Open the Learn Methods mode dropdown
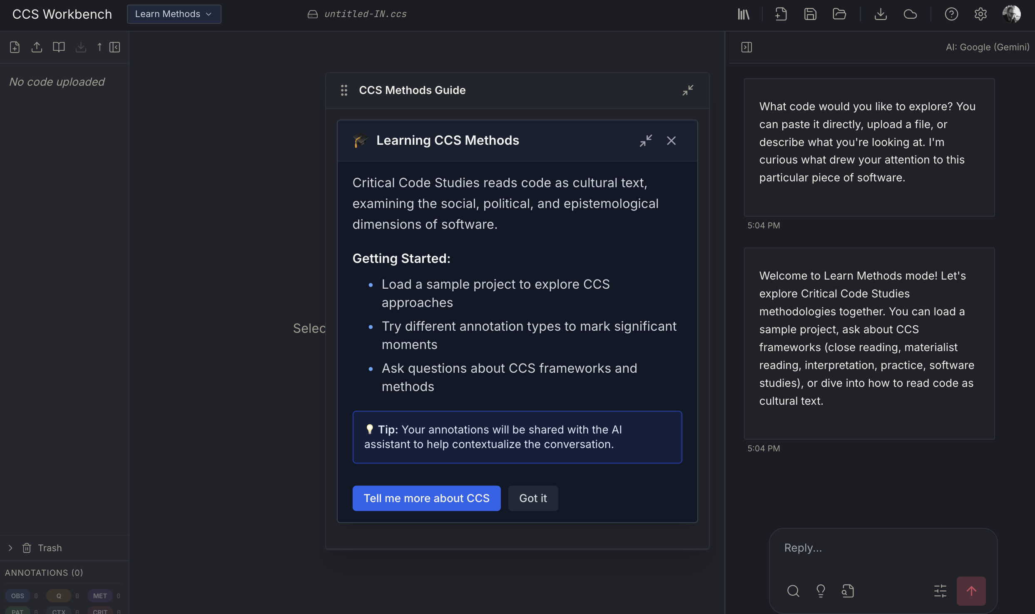Image resolution: width=1035 pixels, height=614 pixels. click(174, 14)
